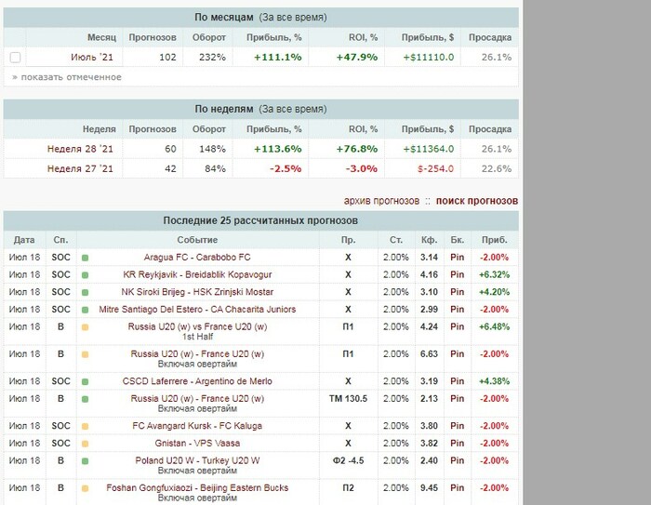Open Gnistan - VPS Vaasa event

(197, 443)
